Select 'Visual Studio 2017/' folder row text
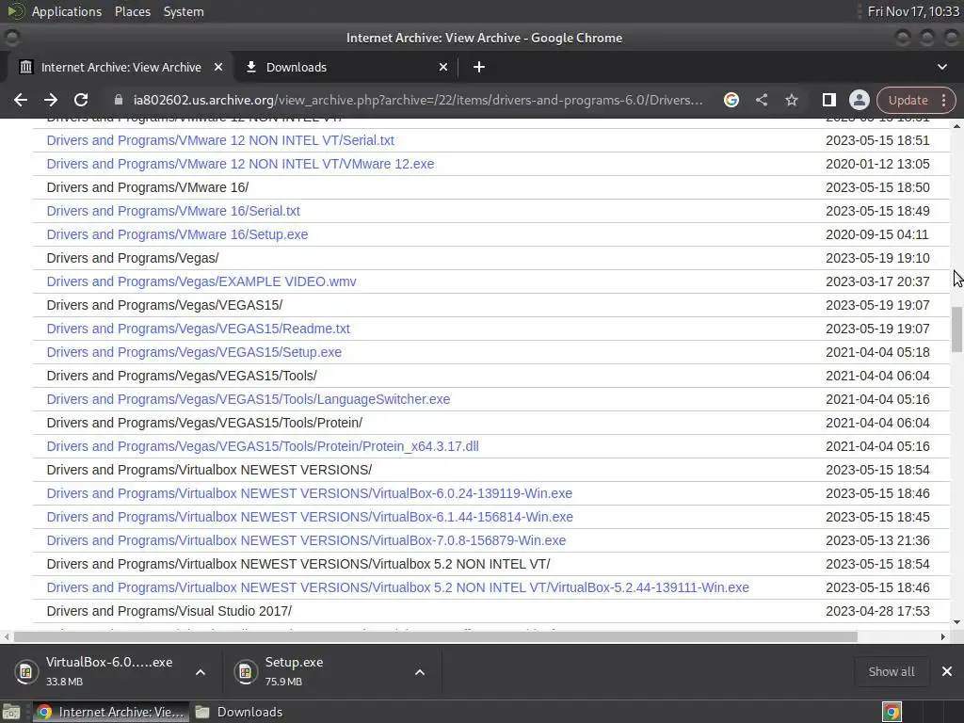 (x=169, y=611)
